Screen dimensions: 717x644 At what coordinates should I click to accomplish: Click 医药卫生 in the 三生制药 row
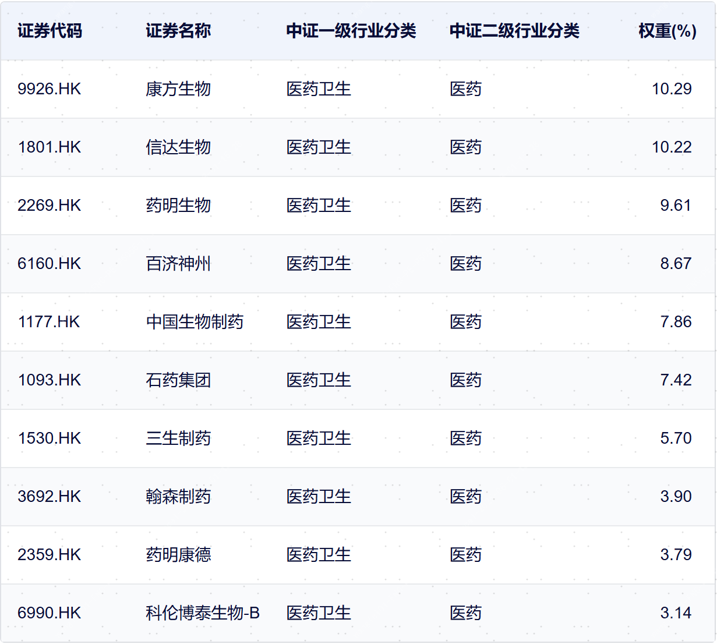click(x=319, y=438)
